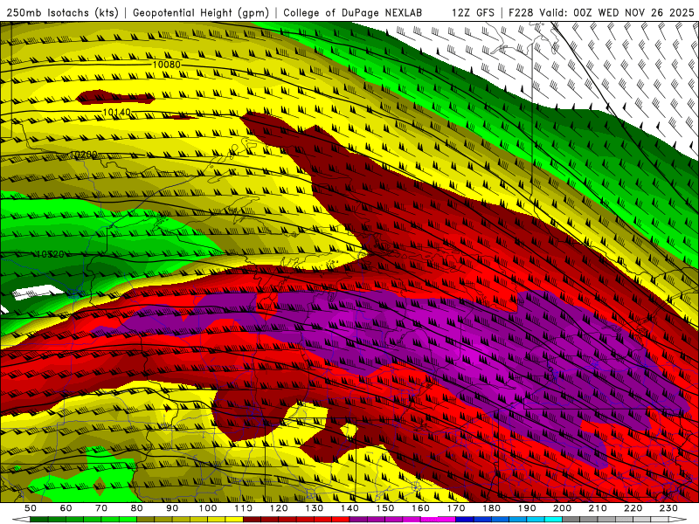Click the dark blue swatch just right of 170
699x524 pixels.
[465, 520]
